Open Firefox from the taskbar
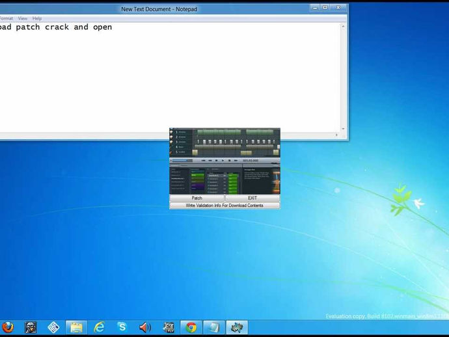 pyautogui.click(x=8, y=327)
